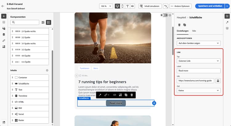The width and height of the screenshot is (231, 126).
Task: Click the blue plus beside the button row
Action: click(x=154, y=103)
